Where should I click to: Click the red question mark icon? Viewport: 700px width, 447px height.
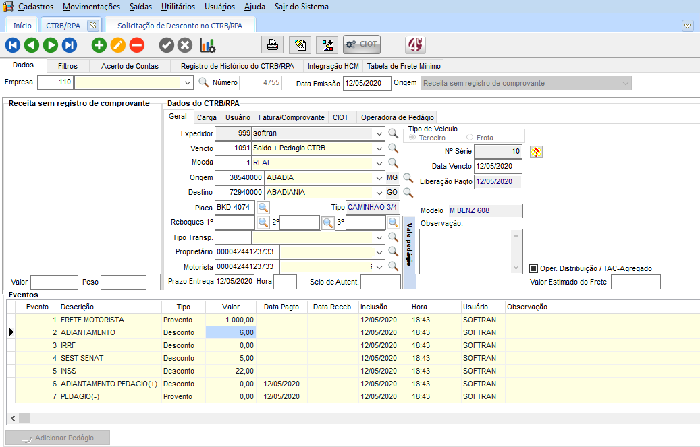(537, 152)
